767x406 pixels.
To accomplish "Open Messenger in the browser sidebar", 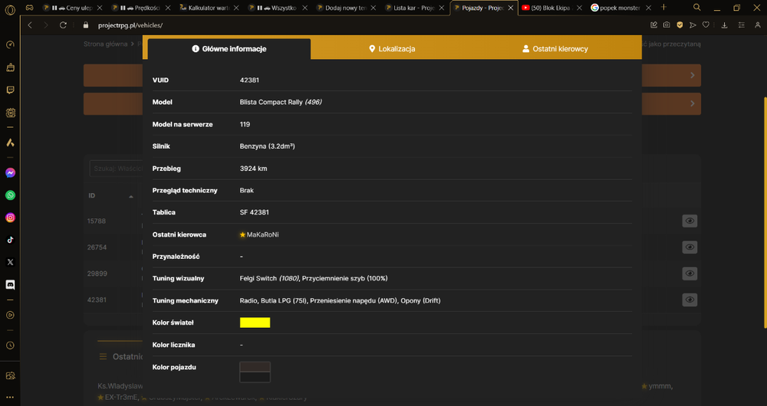I will 10,173.
